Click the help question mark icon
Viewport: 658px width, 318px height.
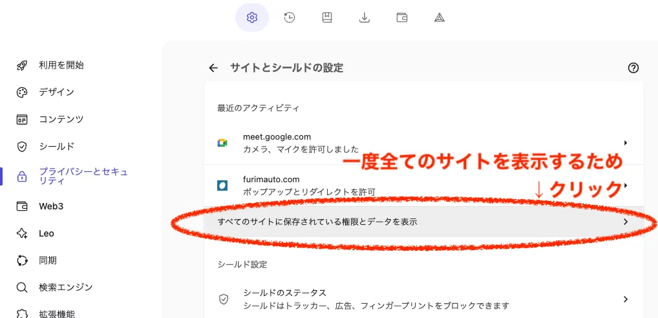[x=633, y=68]
